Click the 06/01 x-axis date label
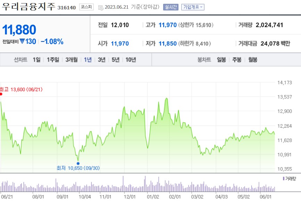The image size is (301, 209). (x=266, y=197)
